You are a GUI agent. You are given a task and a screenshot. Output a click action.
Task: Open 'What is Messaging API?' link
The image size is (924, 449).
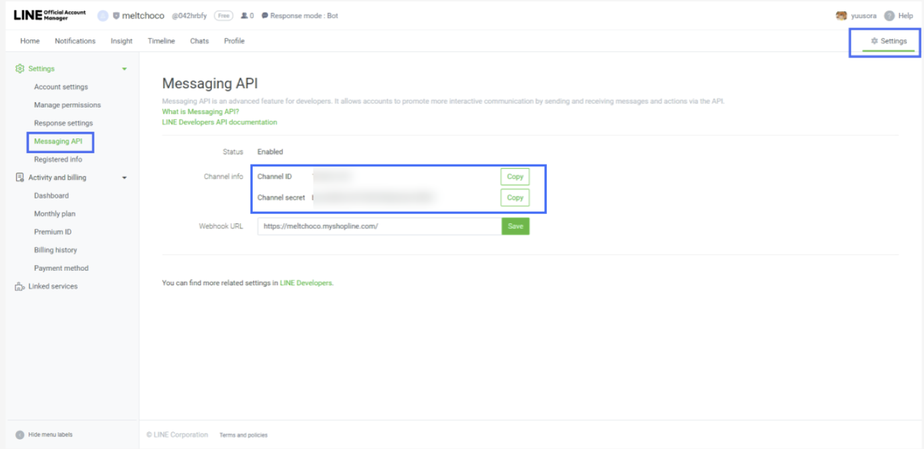coord(201,112)
